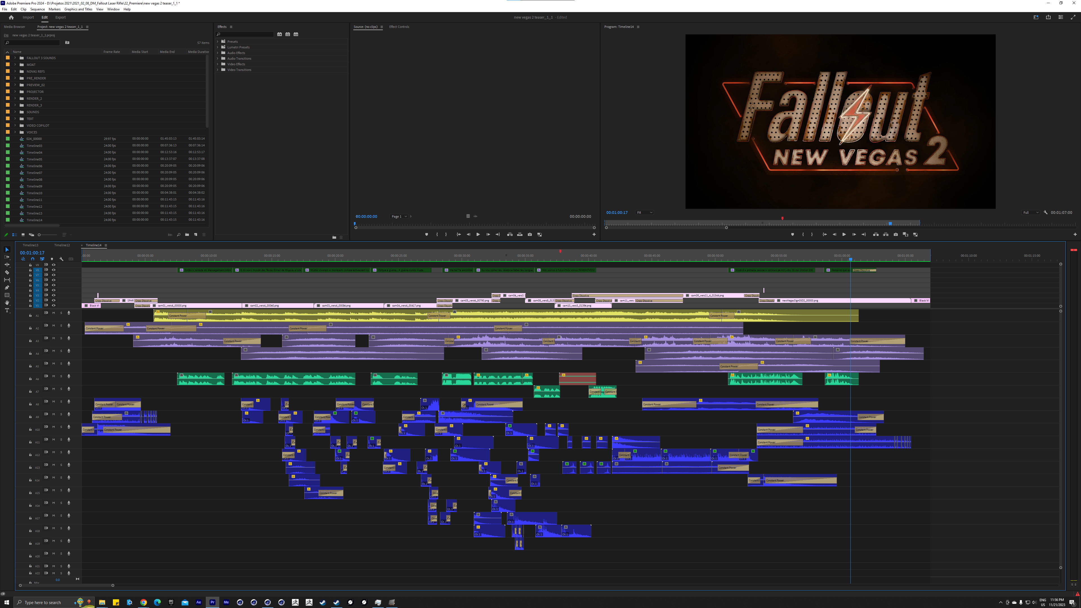Viewport: 1081px width, 608px height.
Task: Open timeline display settings wrench
Action: [x=62, y=259]
